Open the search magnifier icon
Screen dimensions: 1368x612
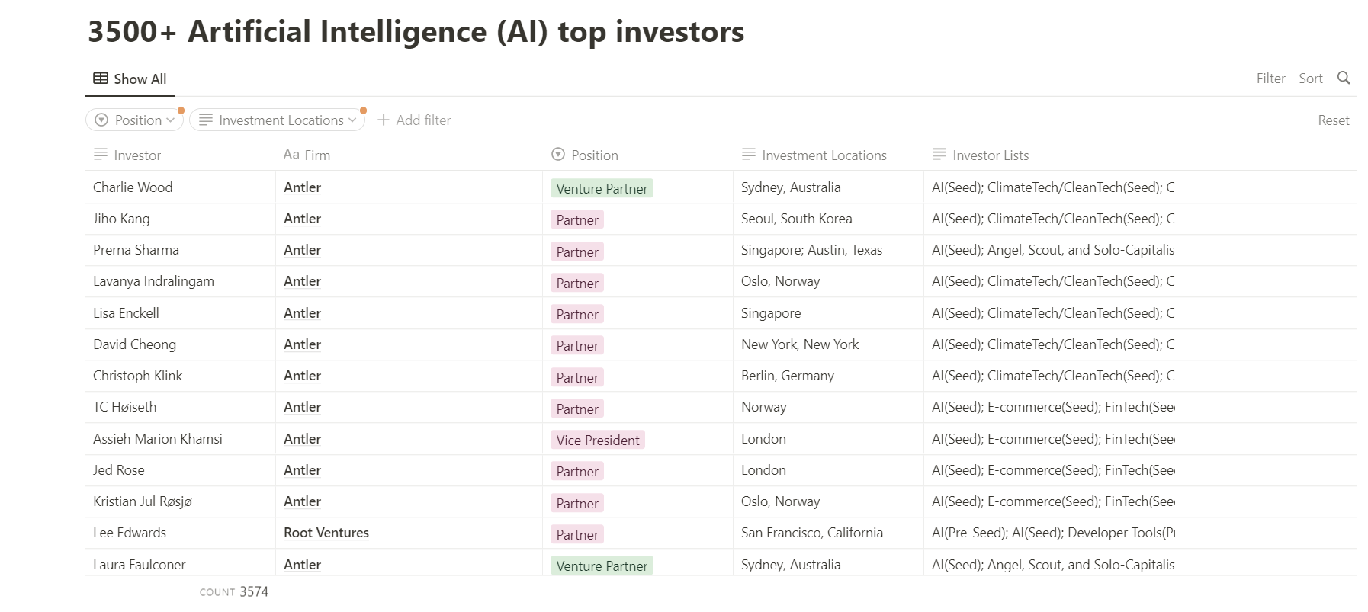(x=1344, y=78)
